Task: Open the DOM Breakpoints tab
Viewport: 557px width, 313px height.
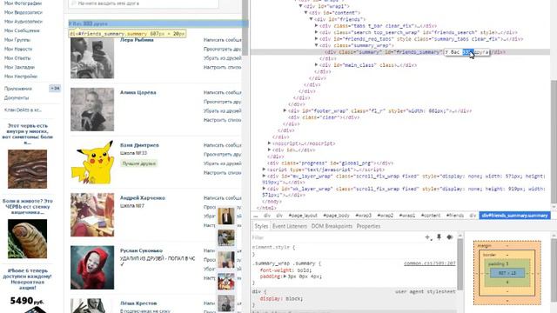Action: (x=332, y=226)
